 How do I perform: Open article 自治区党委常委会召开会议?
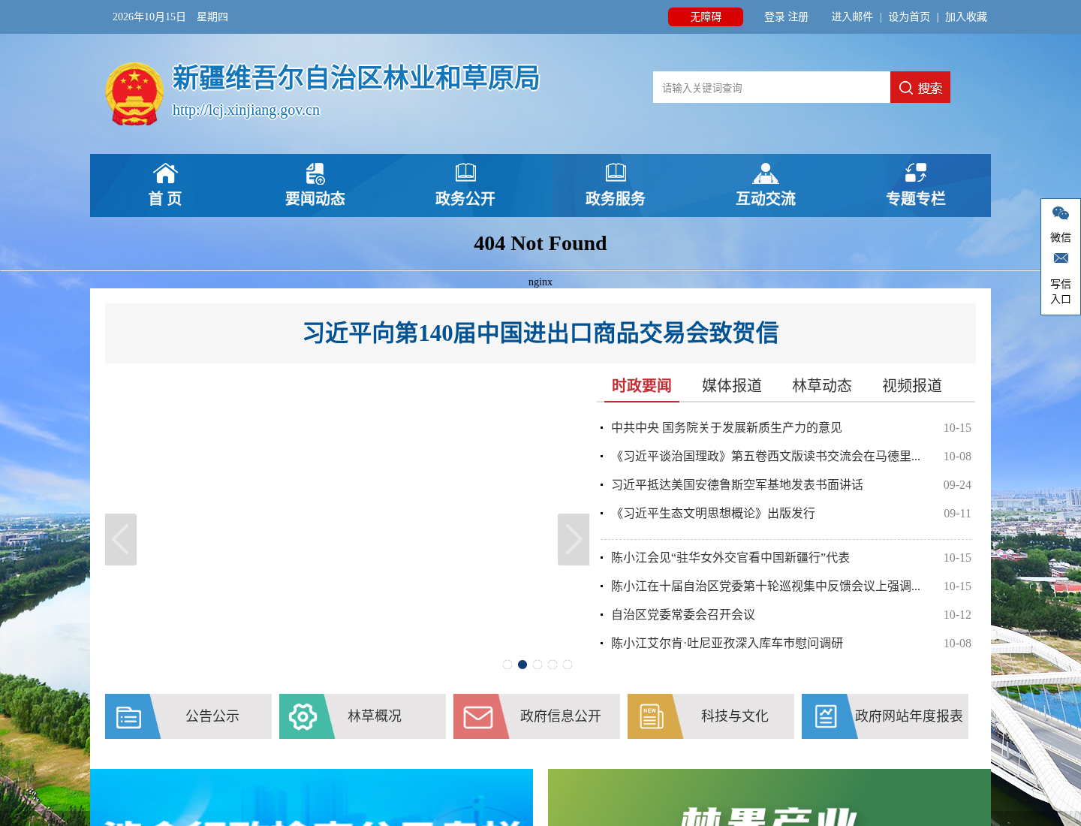click(x=683, y=614)
